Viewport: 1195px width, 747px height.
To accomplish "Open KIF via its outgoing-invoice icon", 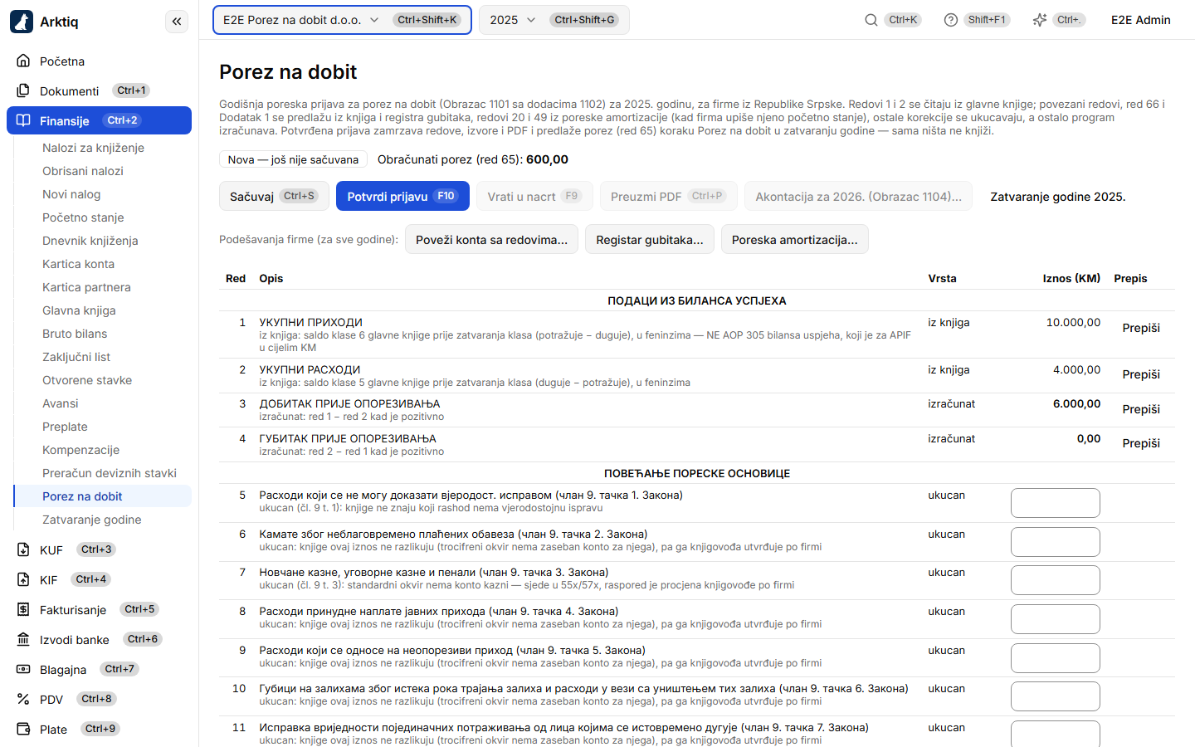I will click(23, 580).
